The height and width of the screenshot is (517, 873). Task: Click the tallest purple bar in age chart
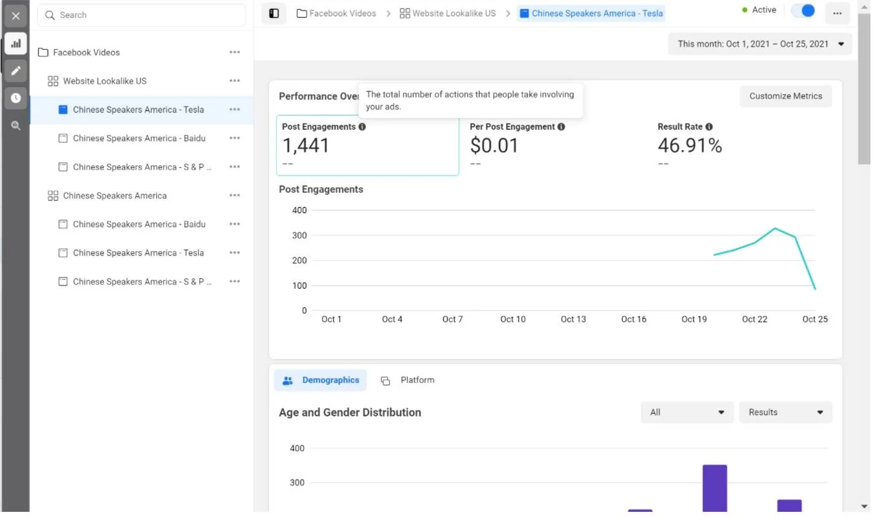[x=715, y=489]
